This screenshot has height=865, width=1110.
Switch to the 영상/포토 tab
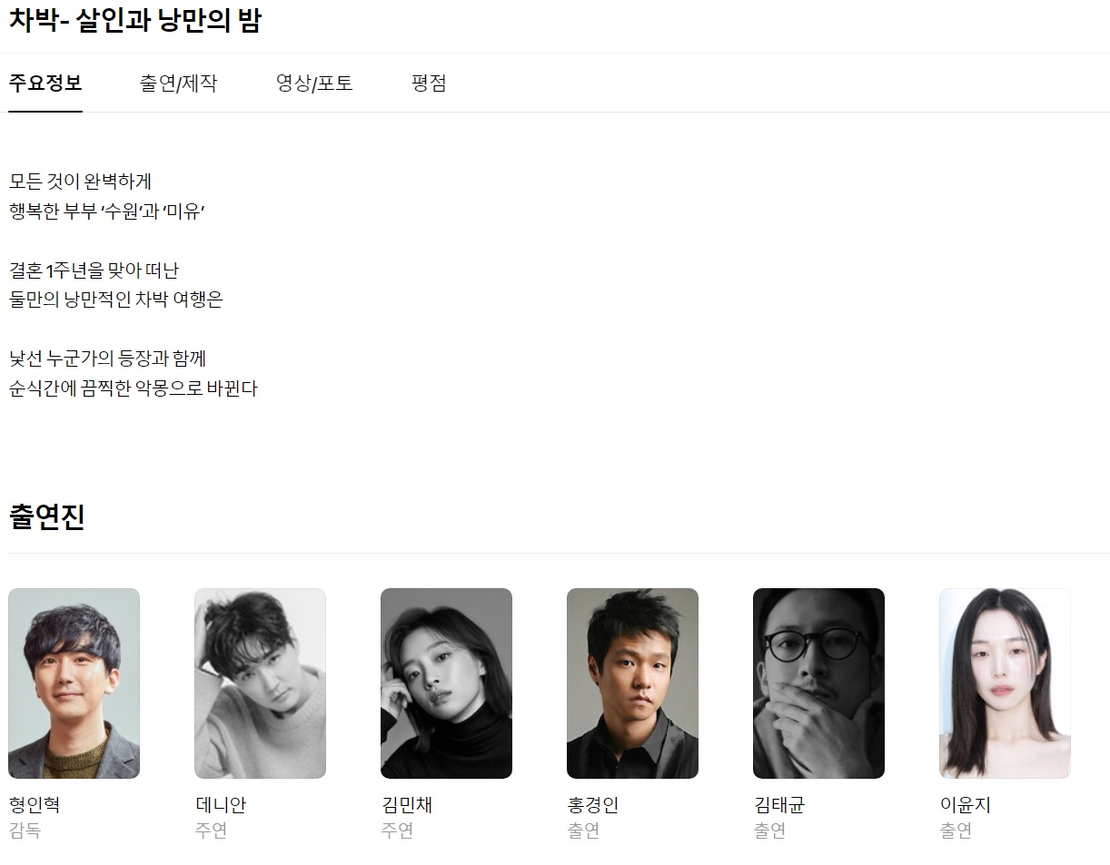(x=314, y=84)
